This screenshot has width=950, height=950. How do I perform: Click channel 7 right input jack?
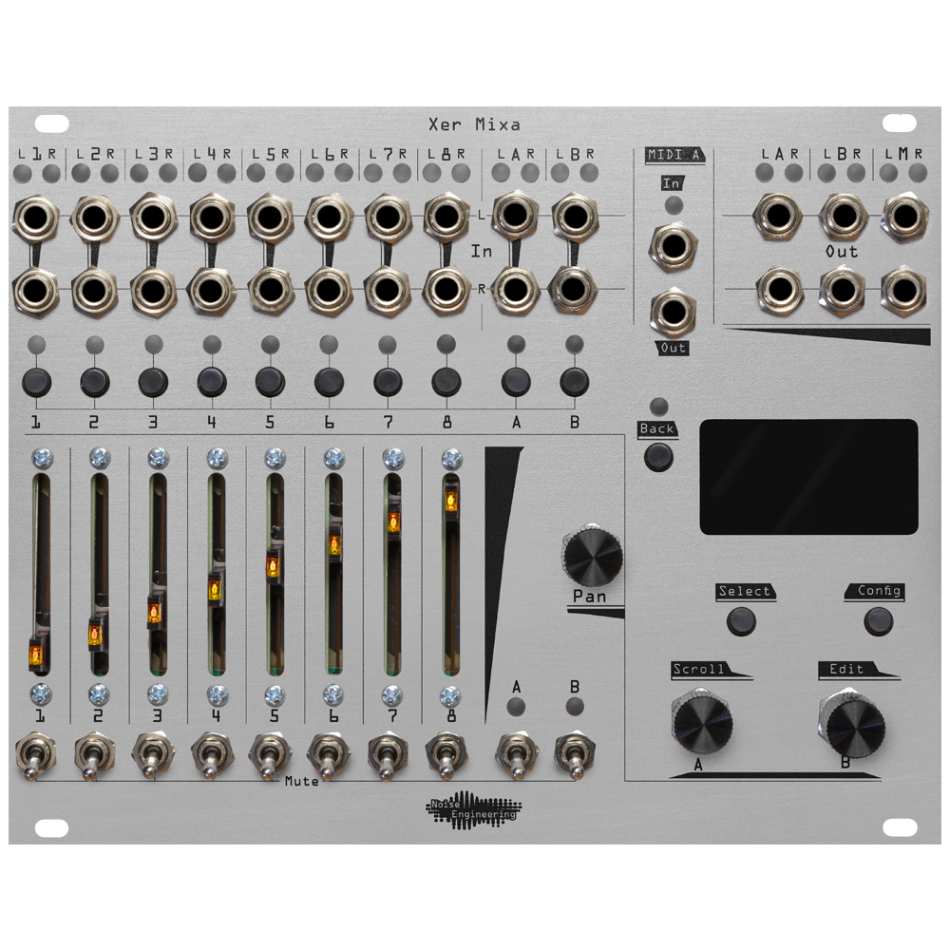[387, 290]
